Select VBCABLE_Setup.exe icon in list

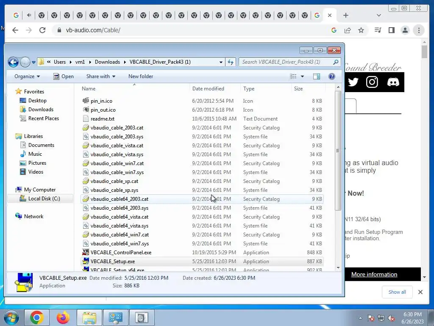pos(86,261)
